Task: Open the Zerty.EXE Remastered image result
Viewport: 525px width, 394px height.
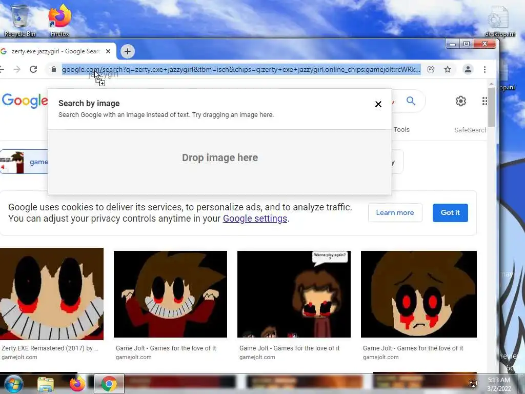Action: [52, 294]
